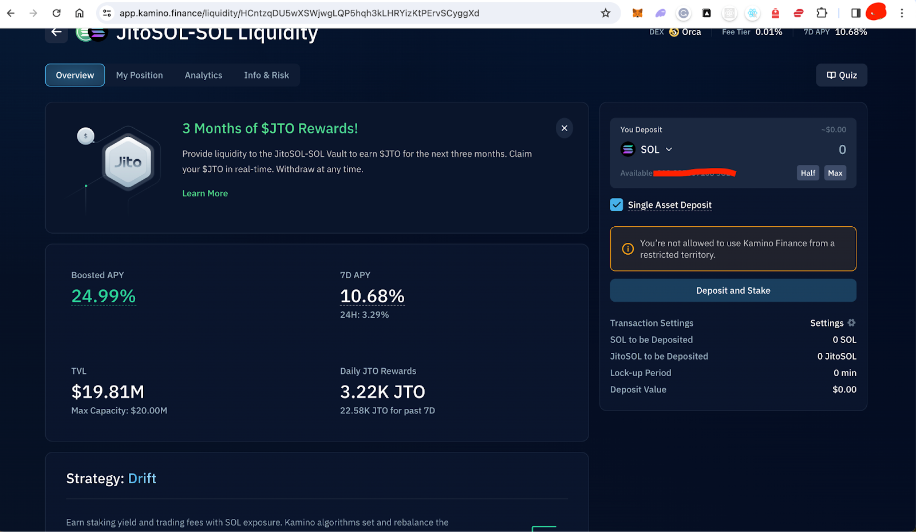Viewport: 916px width, 532px height.
Task: Click Deposit and Stake button
Action: [733, 290]
